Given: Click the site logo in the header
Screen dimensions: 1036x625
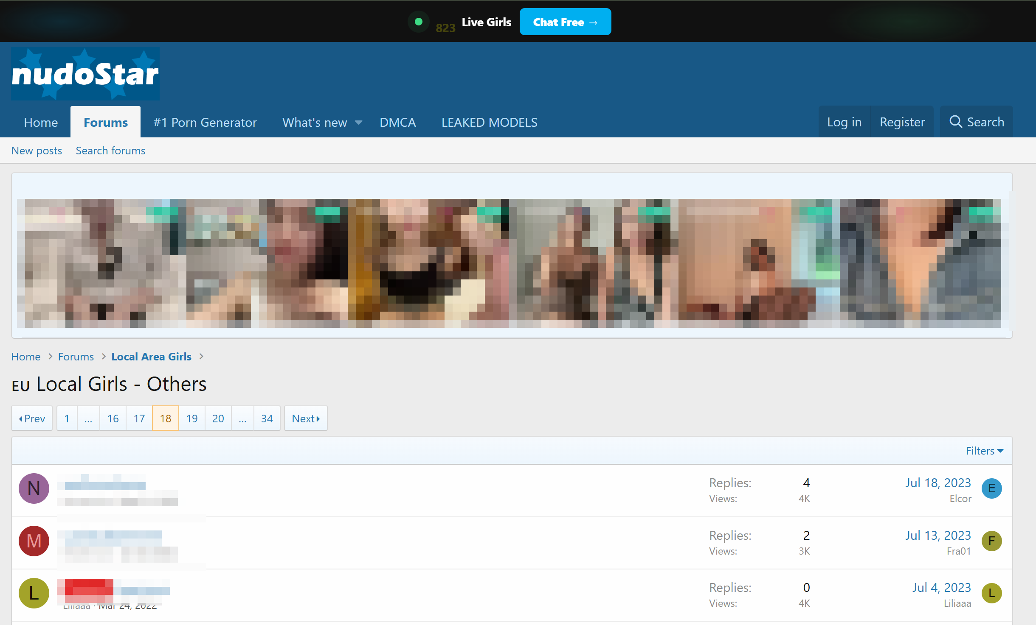Looking at the screenshot, I should click(x=85, y=74).
